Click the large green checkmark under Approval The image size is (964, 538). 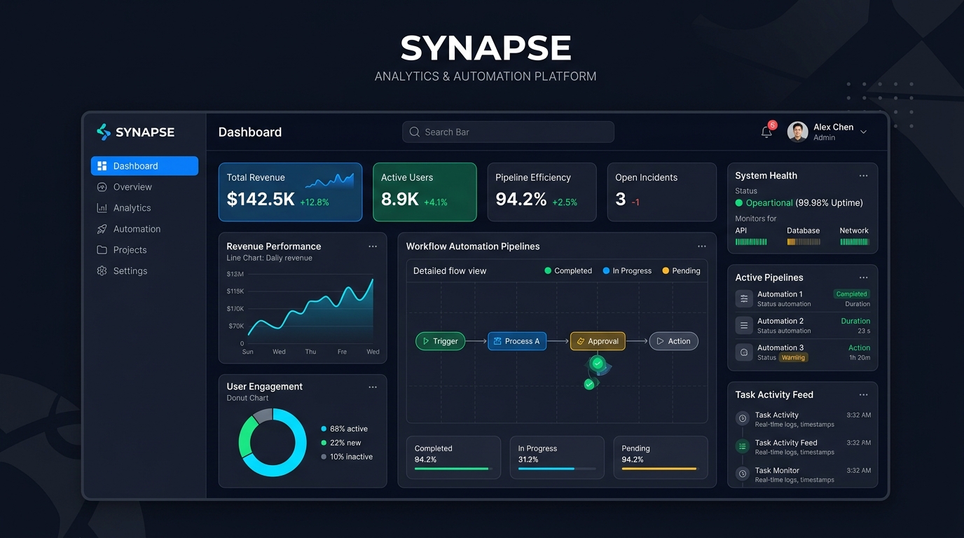coord(597,363)
